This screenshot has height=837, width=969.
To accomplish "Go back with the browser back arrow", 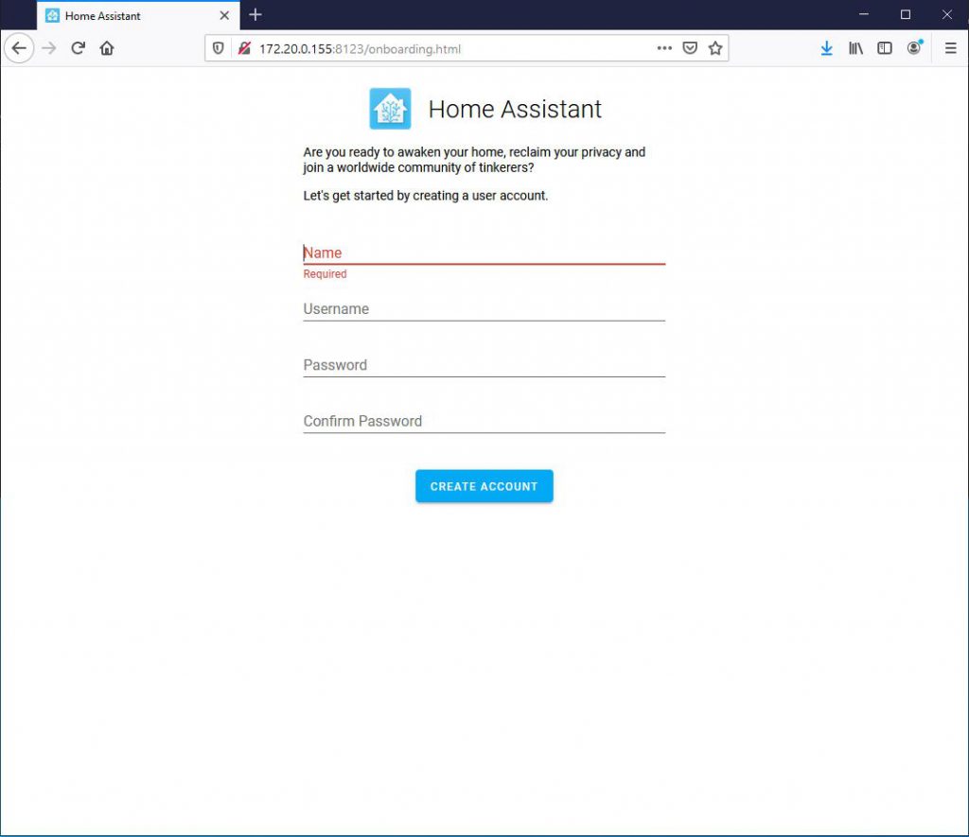I will click(x=19, y=48).
